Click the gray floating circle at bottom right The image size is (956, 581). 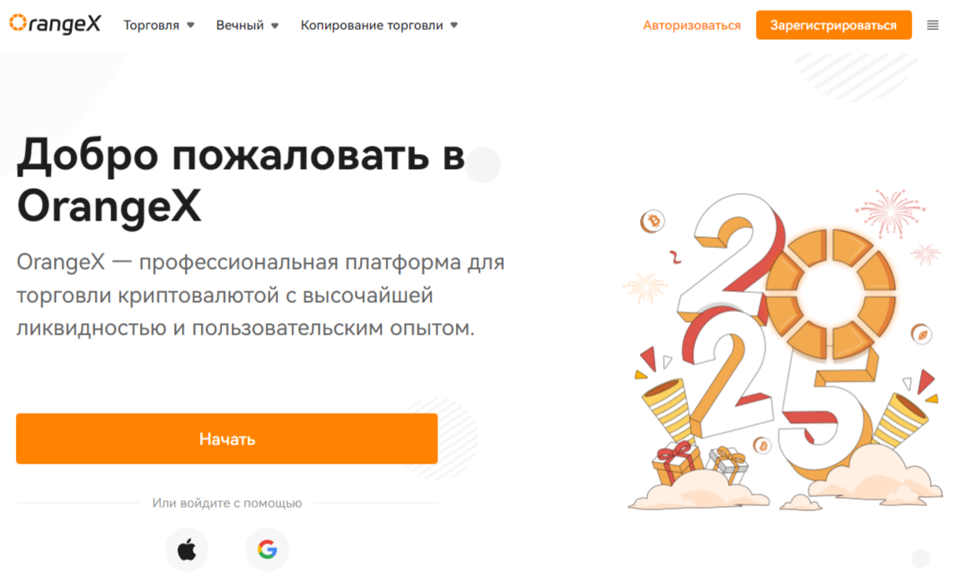click(921, 558)
